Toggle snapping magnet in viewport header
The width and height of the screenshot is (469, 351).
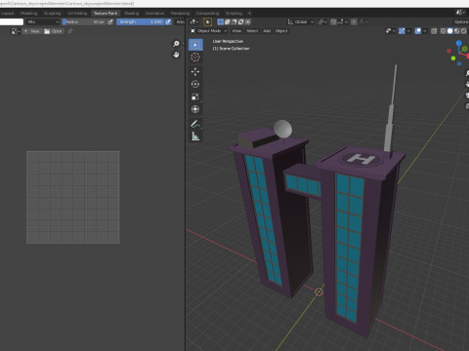tap(333, 21)
